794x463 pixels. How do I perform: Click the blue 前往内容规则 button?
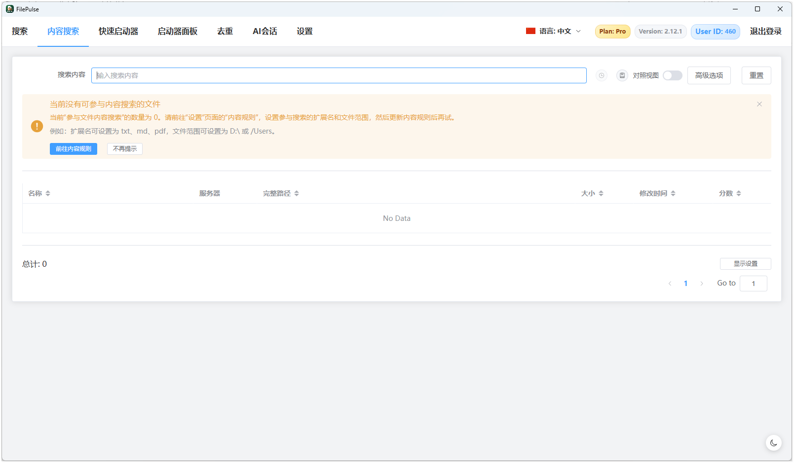(x=74, y=149)
